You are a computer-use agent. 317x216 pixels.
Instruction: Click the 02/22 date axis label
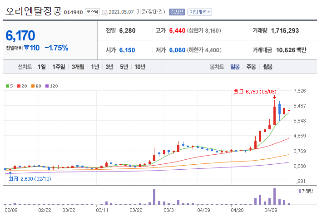45,210
